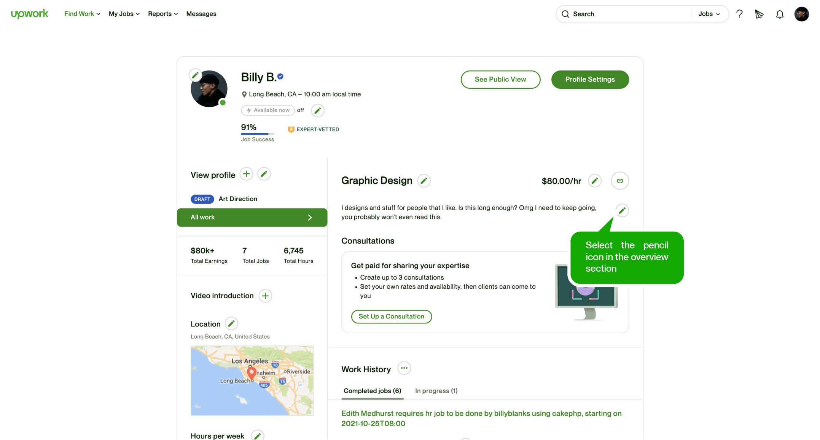Image resolution: width=820 pixels, height=440 pixels.
Task: Open the Work History more options menu
Action: click(404, 368)
